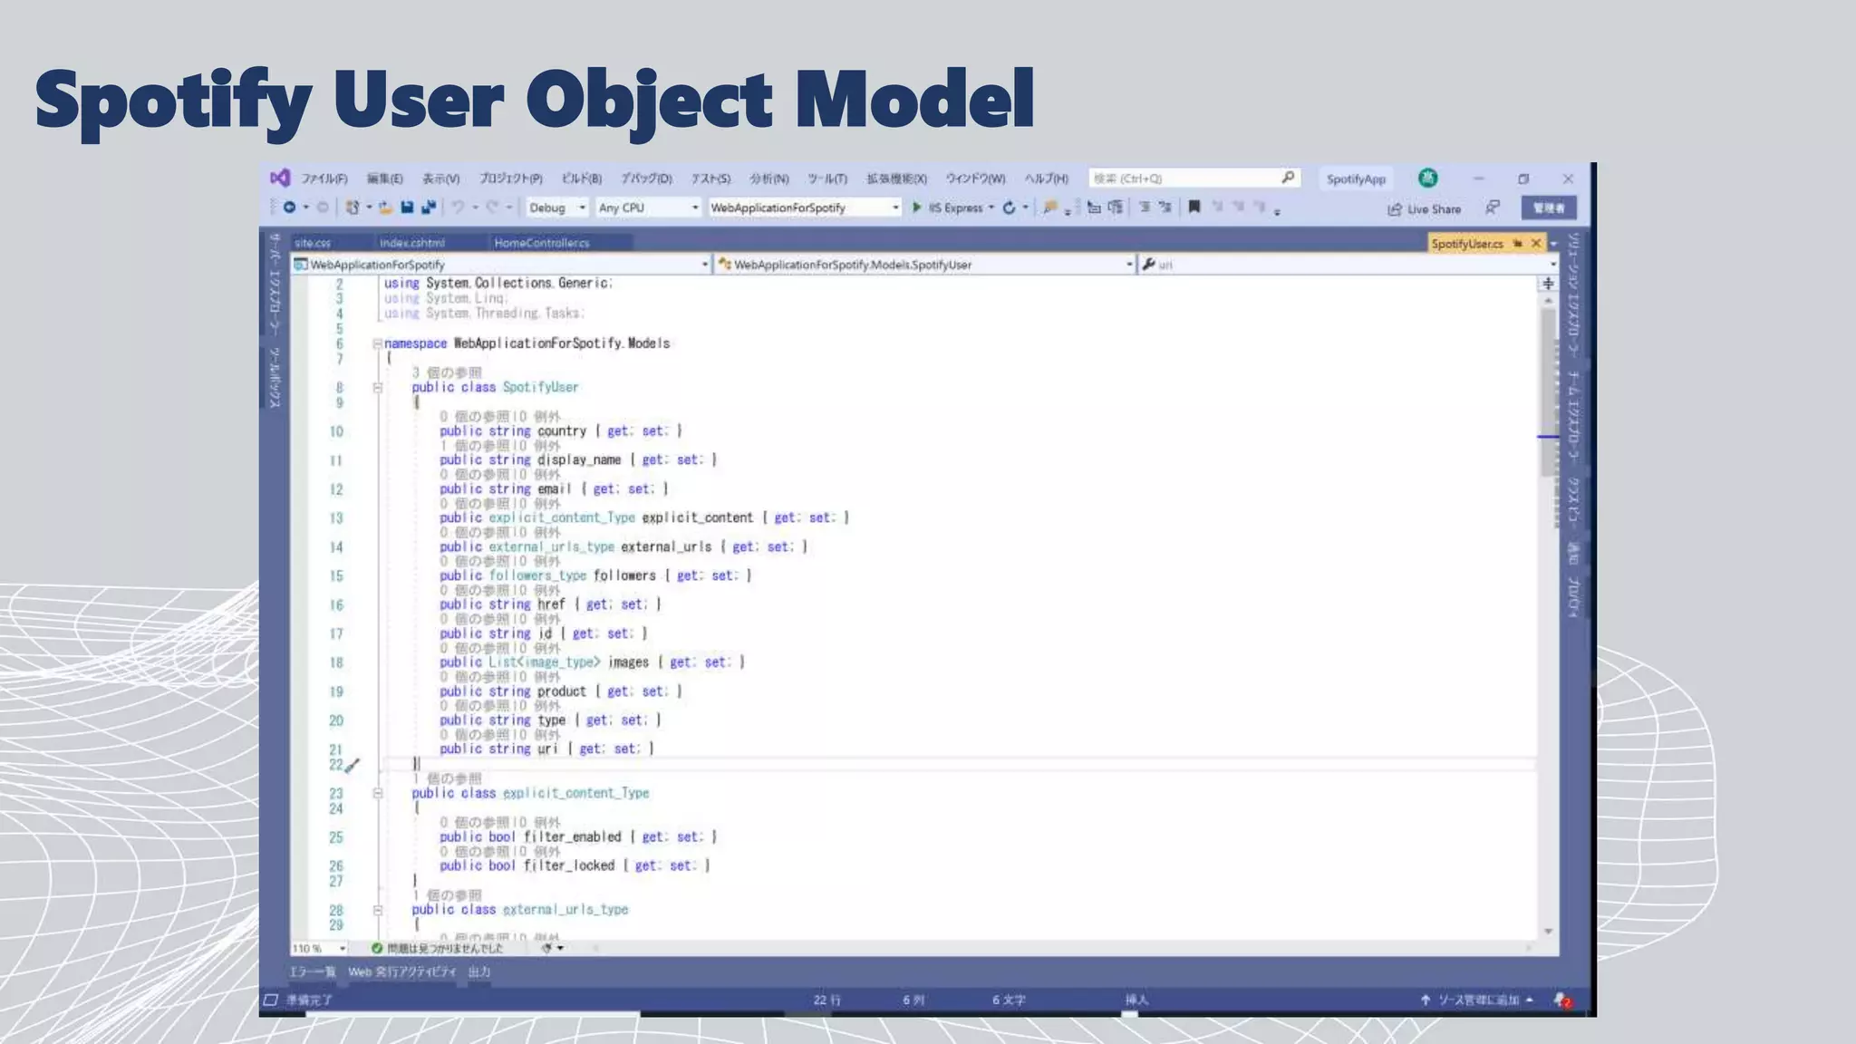Click the Undo arrow icon

tap(458, 208)
